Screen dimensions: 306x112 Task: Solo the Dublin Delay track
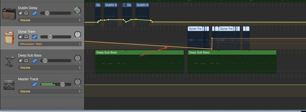click(x=26, y=13)
